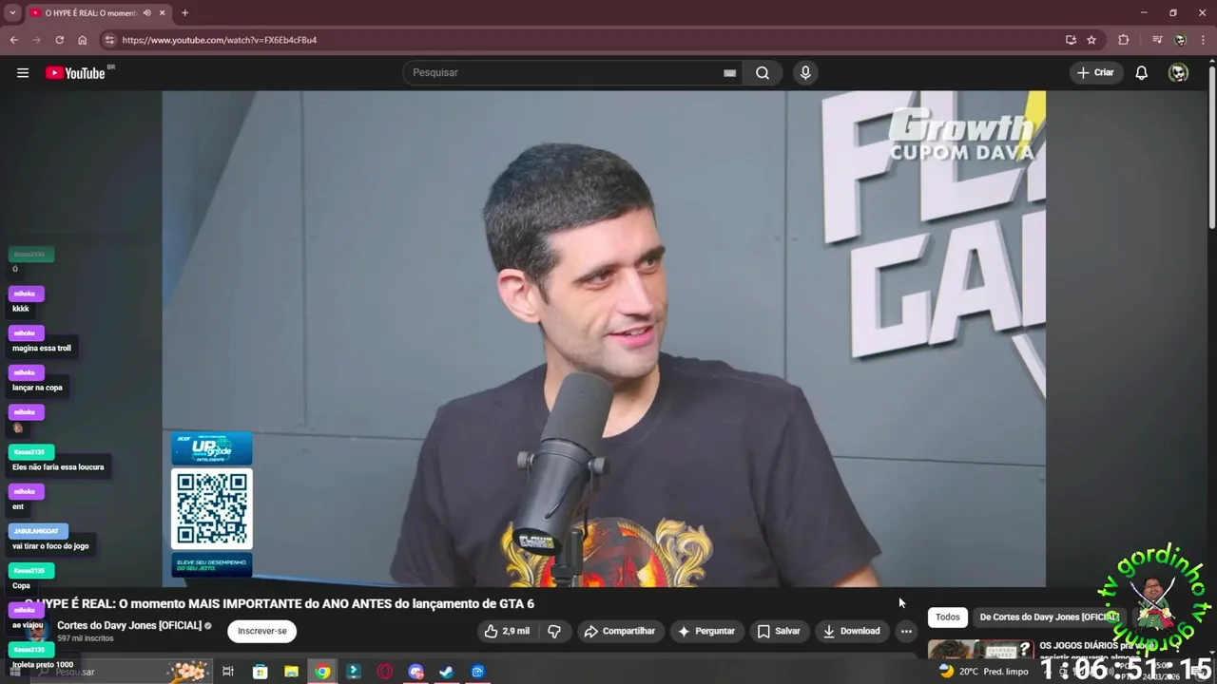Open Steam from the taskbar
1217x684 pixels.
(x=446, y=672)
